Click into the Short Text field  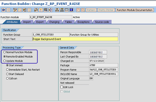pyautogui.click(x=75, y=39)
